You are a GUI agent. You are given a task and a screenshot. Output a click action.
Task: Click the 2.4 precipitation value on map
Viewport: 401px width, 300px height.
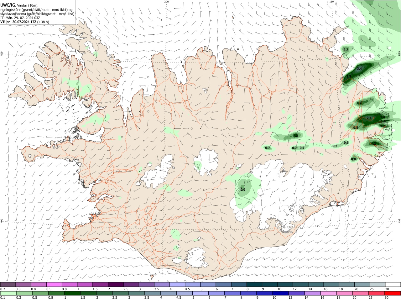tap(369, 118)
